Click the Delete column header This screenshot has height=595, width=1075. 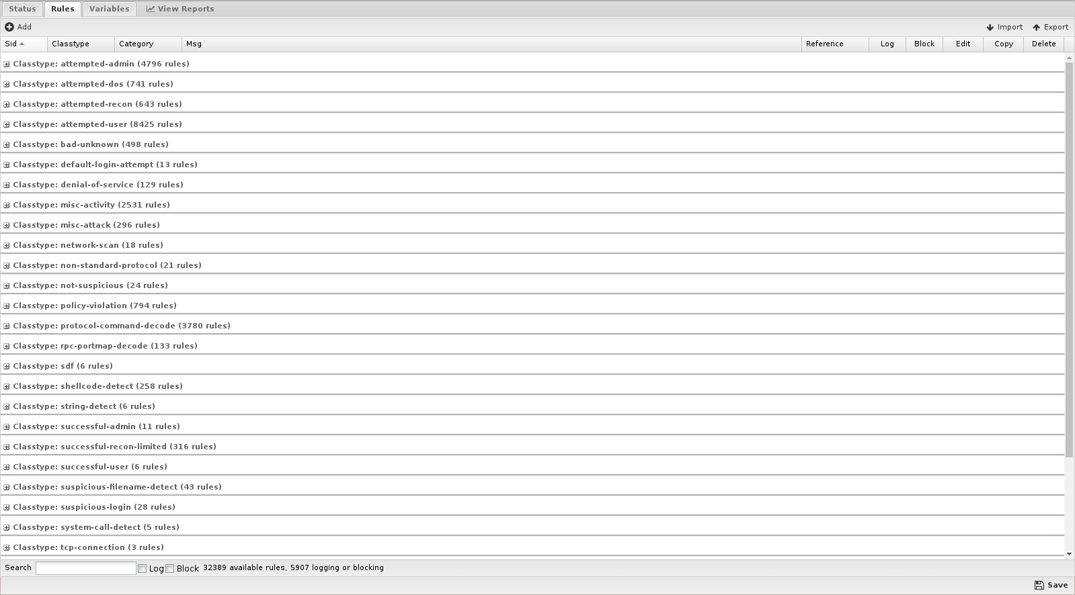tap(1043, 44)
